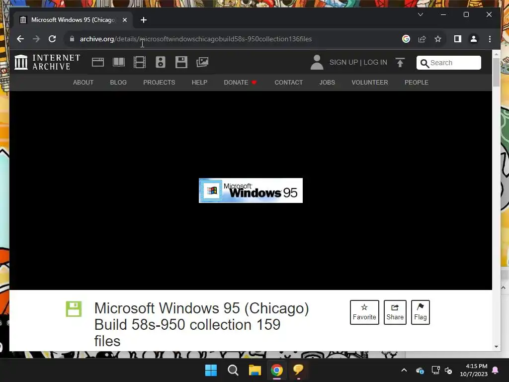The width and height of the screenshot is (509, 382).
Task: Open the CONTACT menu item
Action: point(289,83)
